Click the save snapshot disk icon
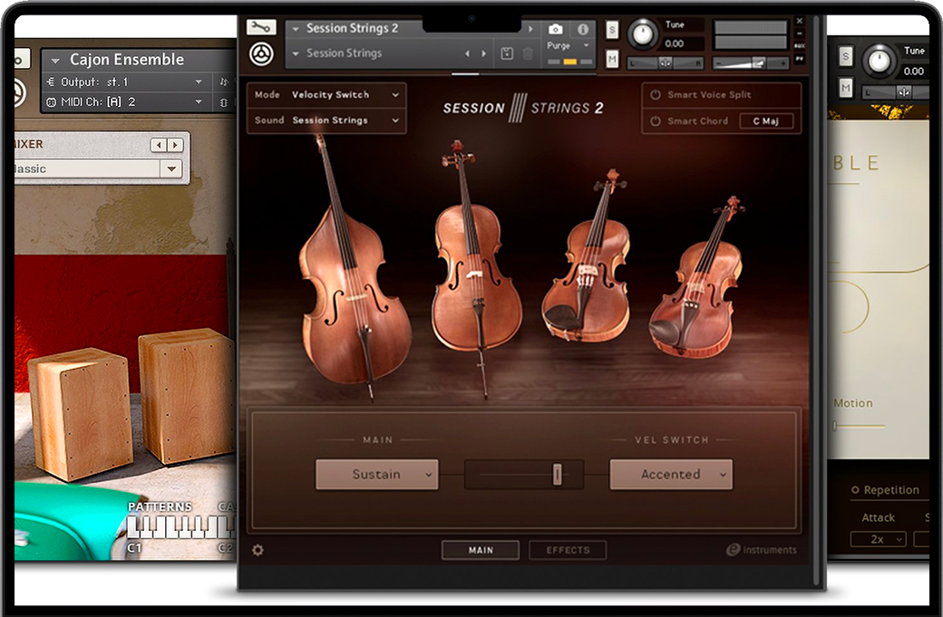The width and height of the screenshot is (943, 617). [508, 54]
